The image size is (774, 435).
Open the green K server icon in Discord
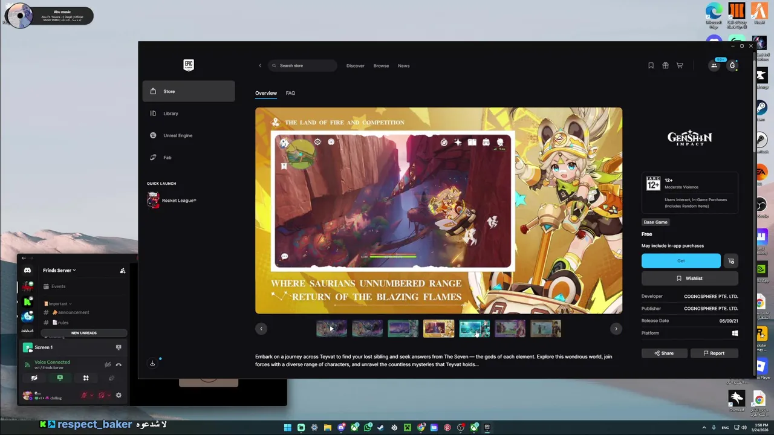point(27,301)
